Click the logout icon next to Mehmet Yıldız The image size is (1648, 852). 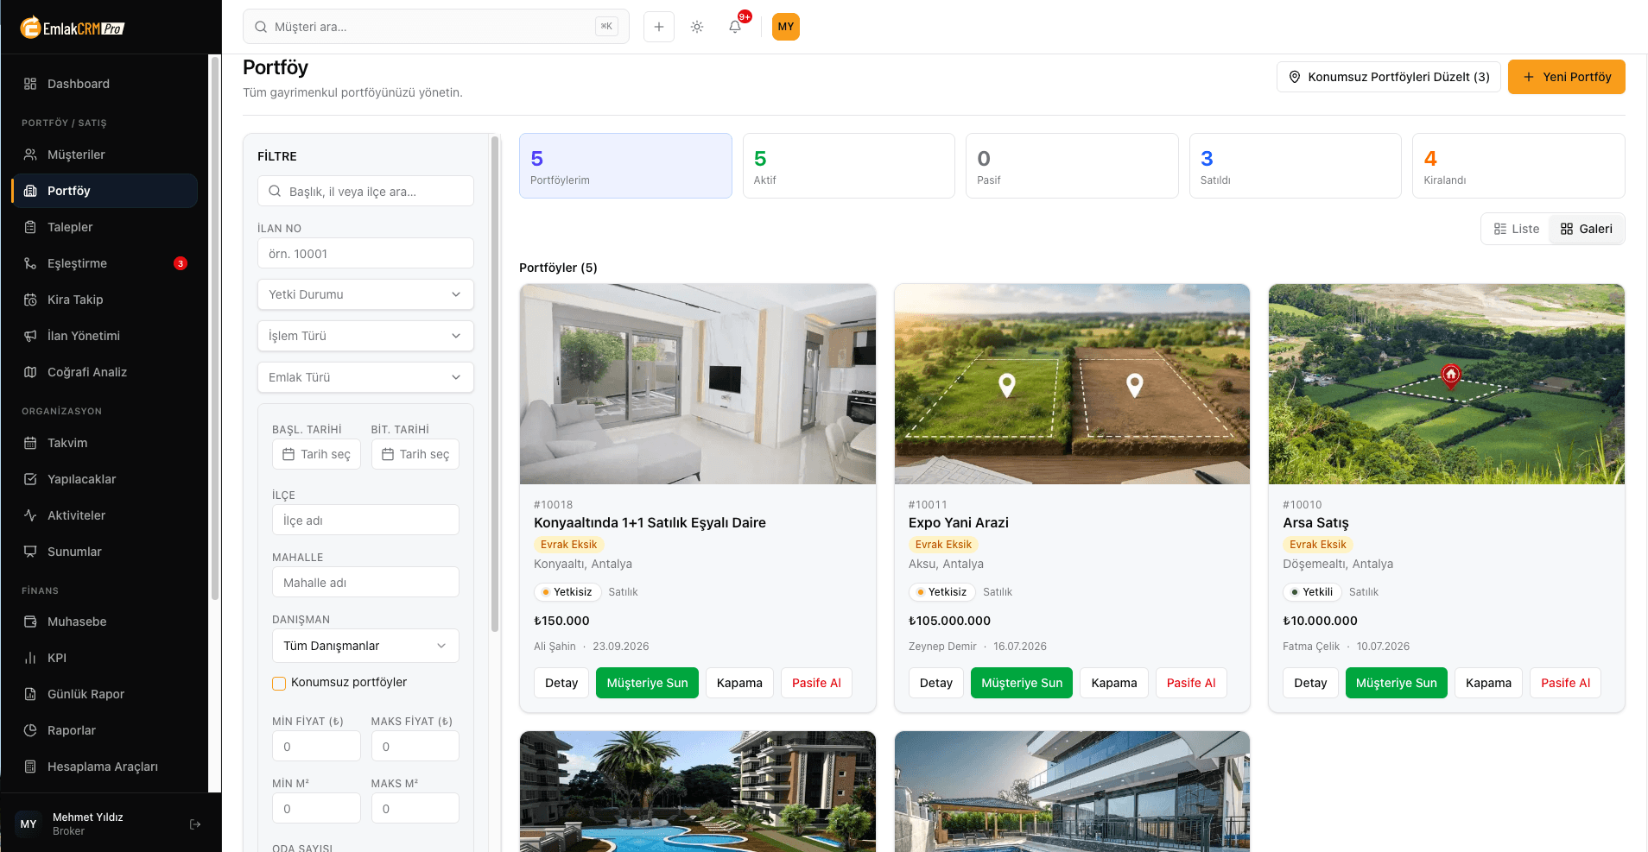tap(195, 824)
